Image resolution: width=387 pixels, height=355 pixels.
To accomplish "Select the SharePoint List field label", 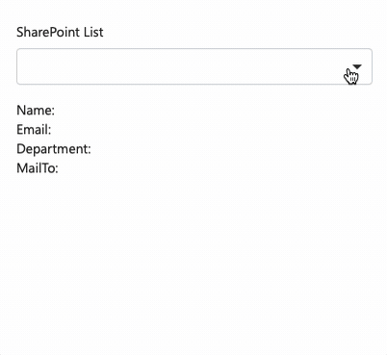I will click(x=60, y=32).
